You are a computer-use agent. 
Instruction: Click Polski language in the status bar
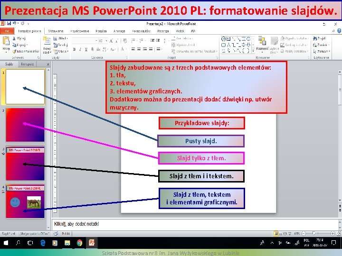[66, 234]
